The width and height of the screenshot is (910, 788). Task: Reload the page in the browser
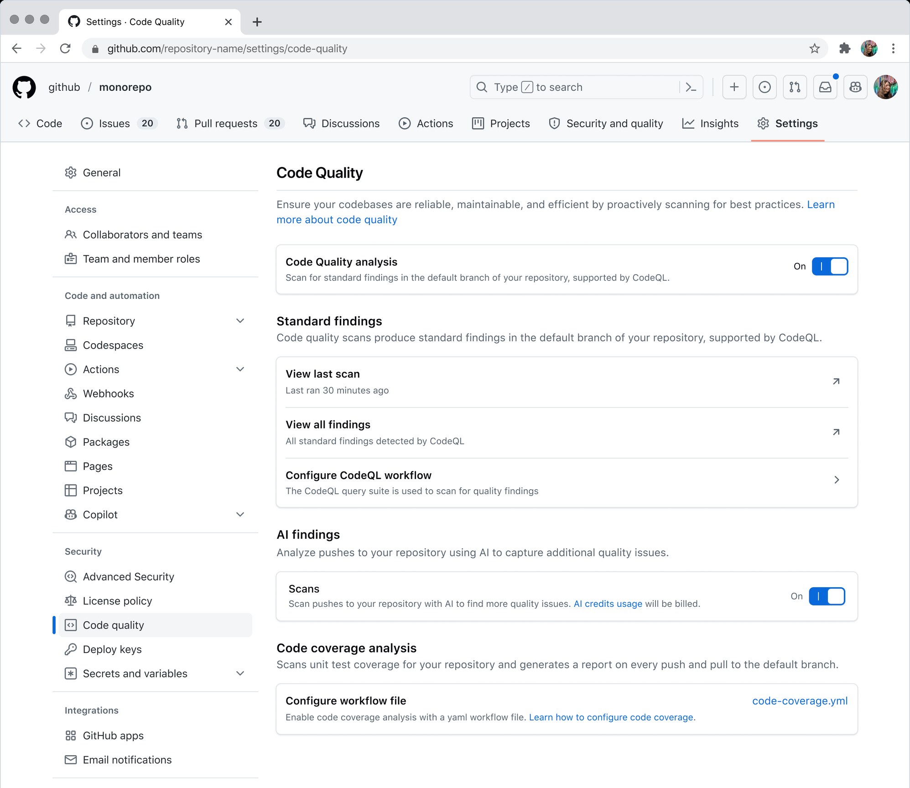pyautogui.click(x=65, y=48)
